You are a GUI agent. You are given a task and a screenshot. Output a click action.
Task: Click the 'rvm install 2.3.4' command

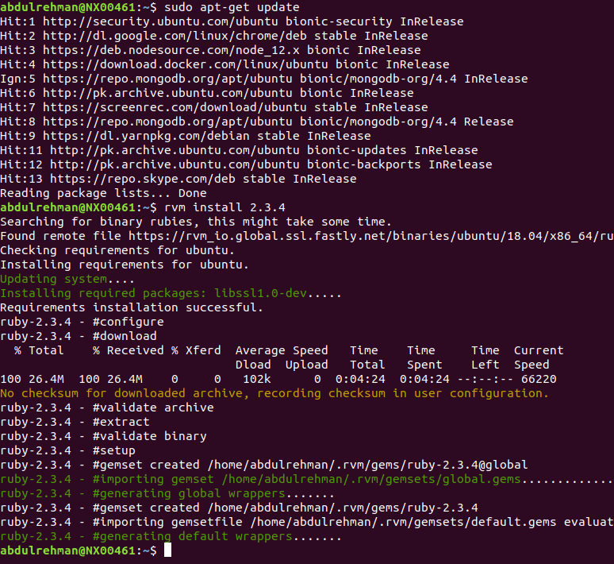tap(224, 207)
